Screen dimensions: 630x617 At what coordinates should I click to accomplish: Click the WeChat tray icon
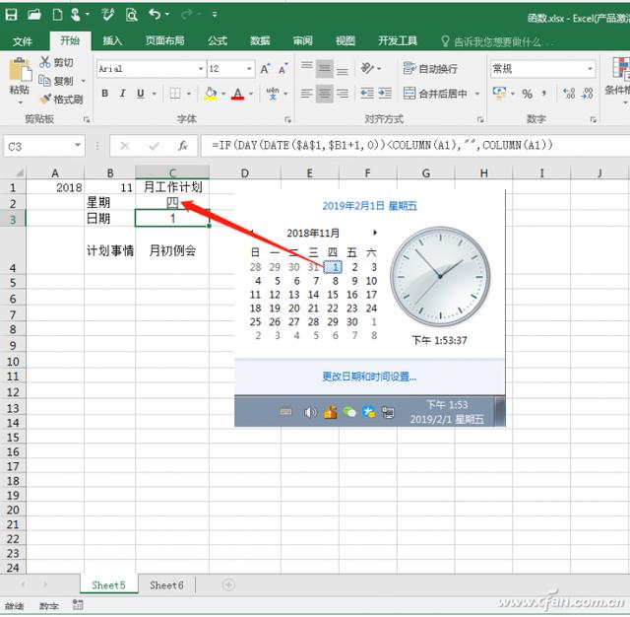click(x=349, y=412)
